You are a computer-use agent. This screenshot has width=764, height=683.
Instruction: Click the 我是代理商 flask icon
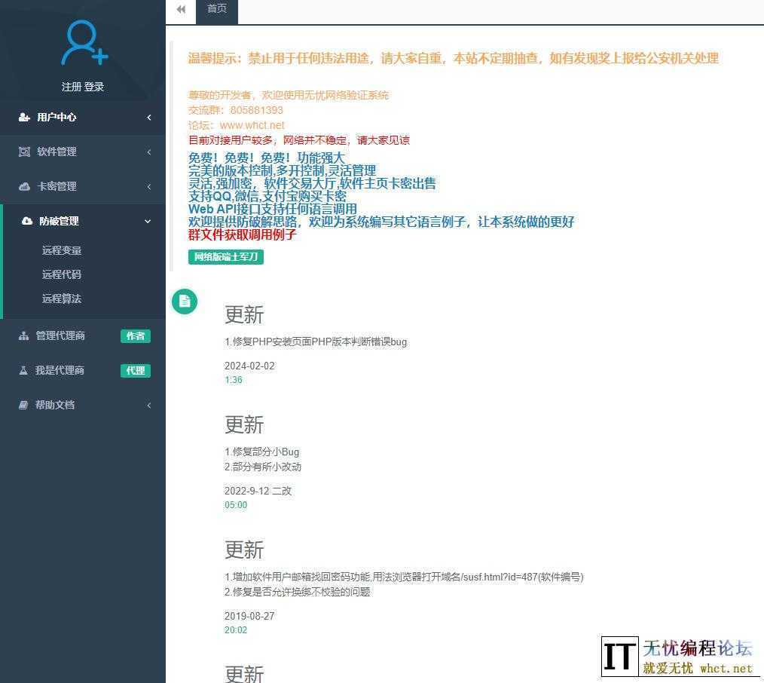click(x=24, y=371)
